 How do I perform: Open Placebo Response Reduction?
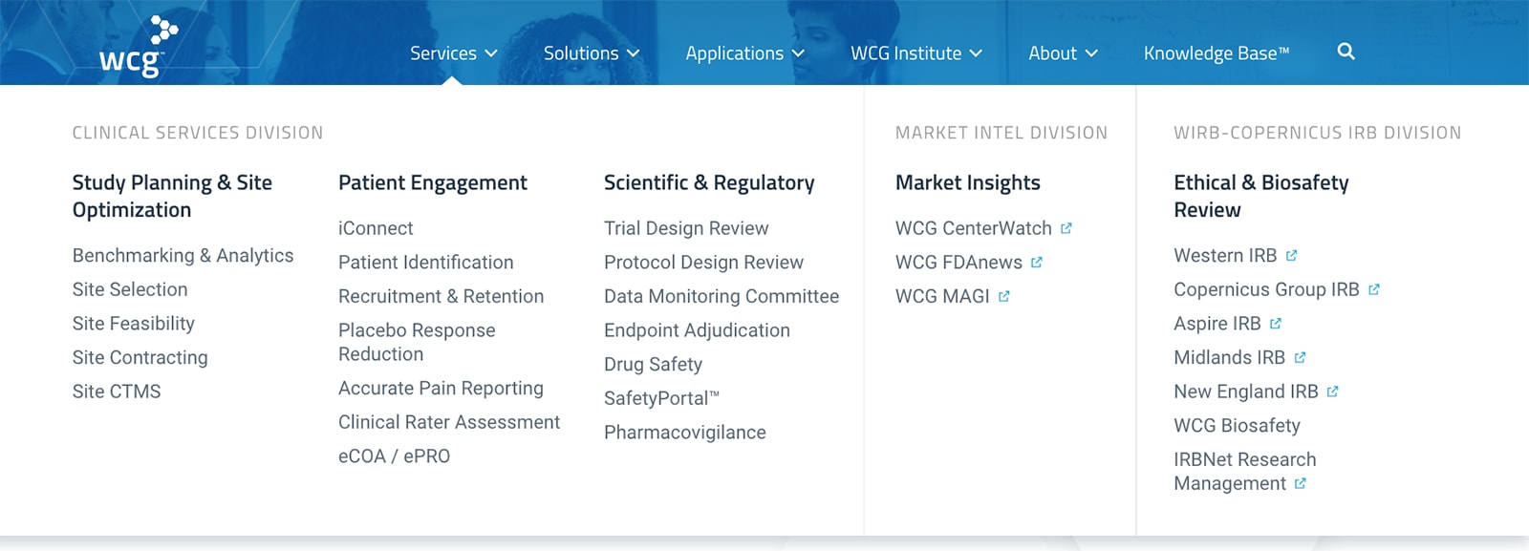pyautogui.click(x=417, y=342)
